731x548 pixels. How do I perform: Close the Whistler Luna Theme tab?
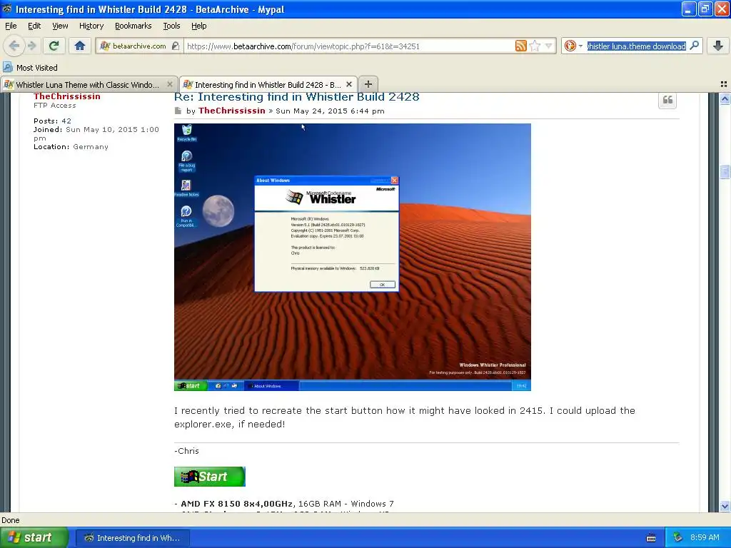tap(170, 84)
